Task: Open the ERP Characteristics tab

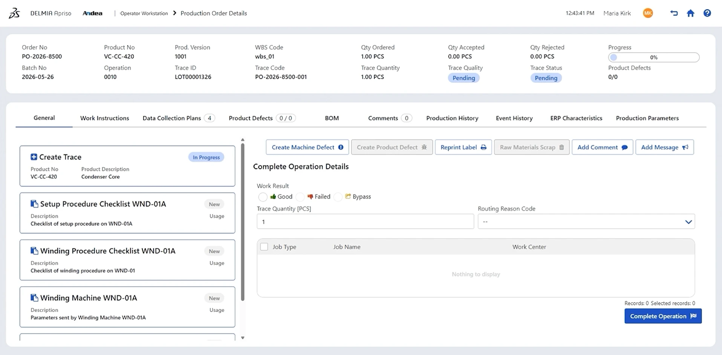Action: 576,118
